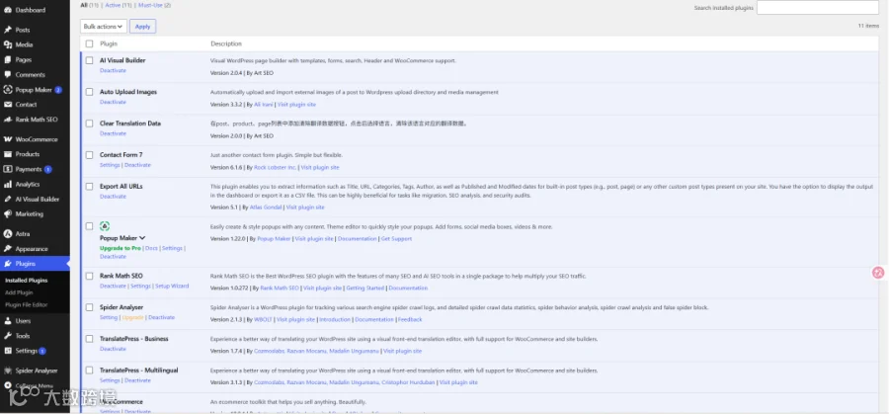Open Popup Maker Documentation link
This screenshot has height=414, width=889.
point(358,239)
